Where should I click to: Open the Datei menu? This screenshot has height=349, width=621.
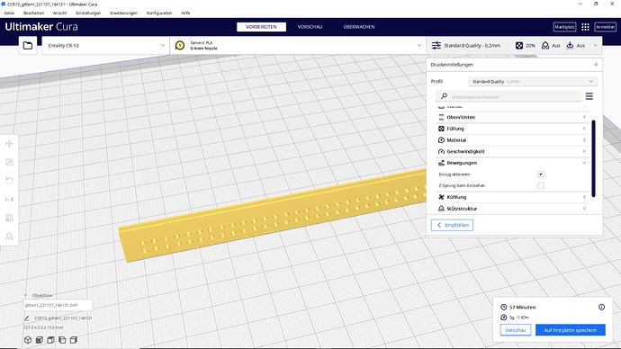tap(9, 13)
